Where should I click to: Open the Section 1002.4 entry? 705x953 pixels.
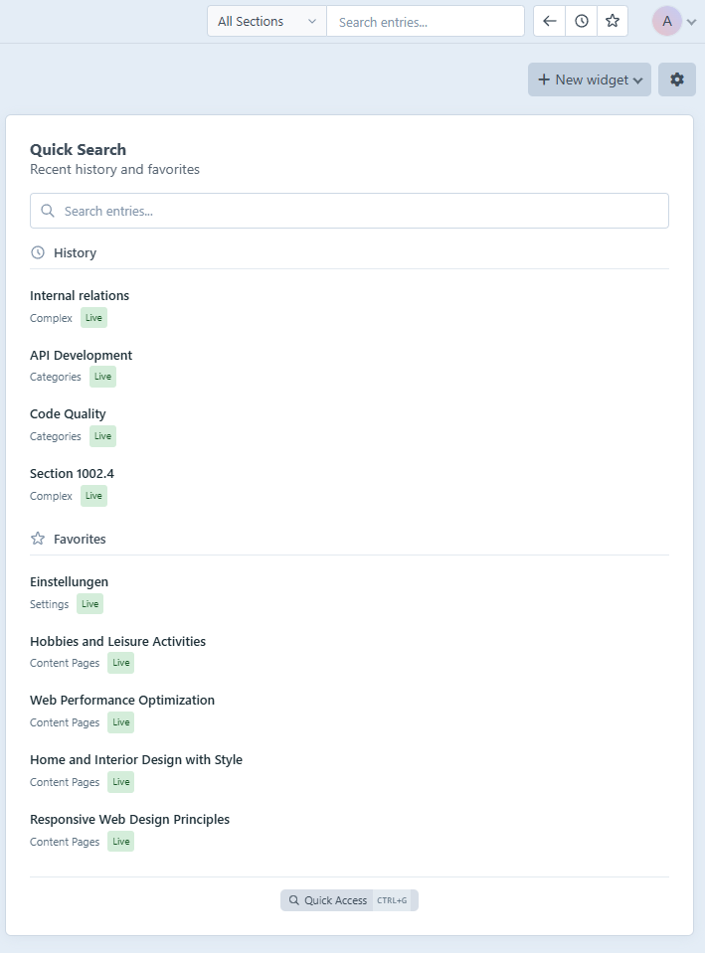[72, 474]
